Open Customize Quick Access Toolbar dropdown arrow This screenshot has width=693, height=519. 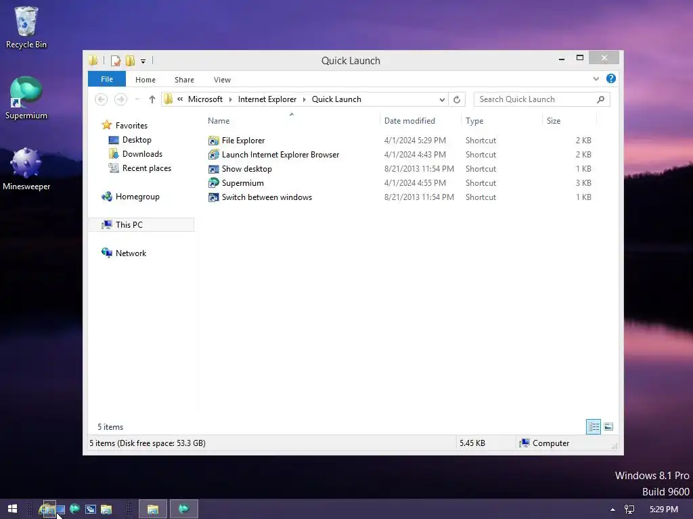click(143, 61)
